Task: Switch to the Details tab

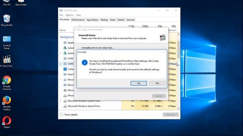Action: click(121, 20)
